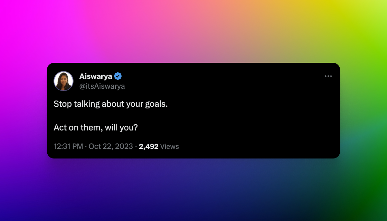Viewport: 387px width, 221px height.
Task: Select the line 'Act on them, will you?'
Action: click(x=95, y=127)
